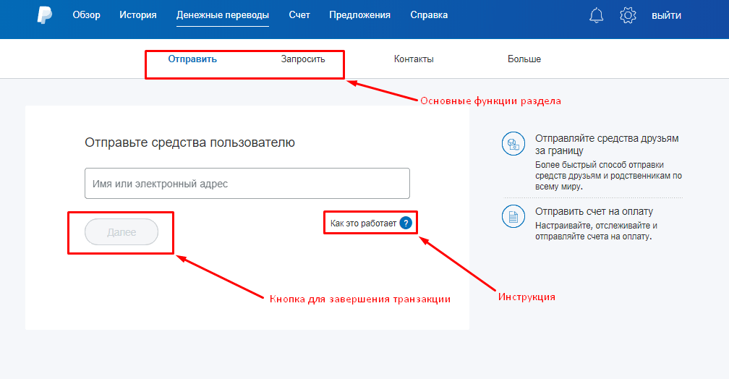
Task: Click the Далее button
Action: pyautogui.click(x=121, y=232)
